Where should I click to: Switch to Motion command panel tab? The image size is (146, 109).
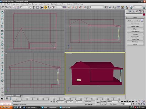click(x=137, y=11)
